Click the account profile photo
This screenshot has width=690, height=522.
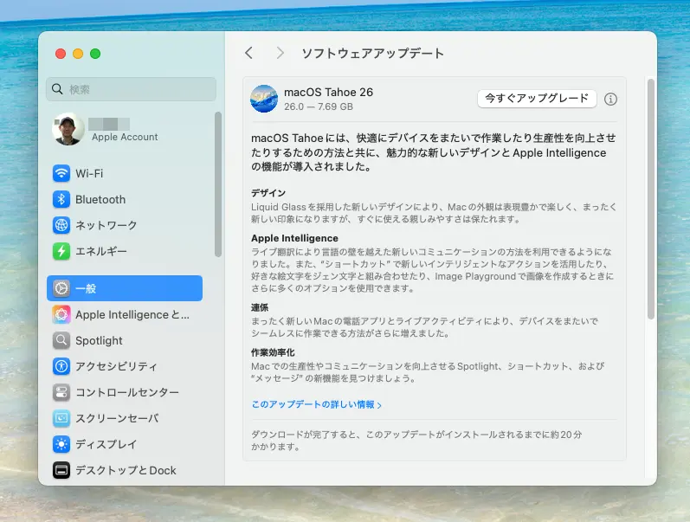point(68,129)
